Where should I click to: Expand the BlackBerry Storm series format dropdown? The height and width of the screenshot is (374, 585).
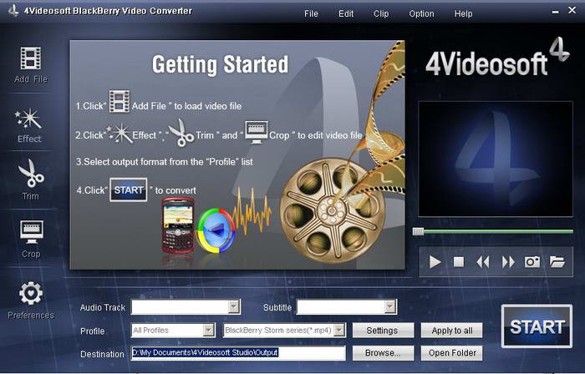coord(339,330)
